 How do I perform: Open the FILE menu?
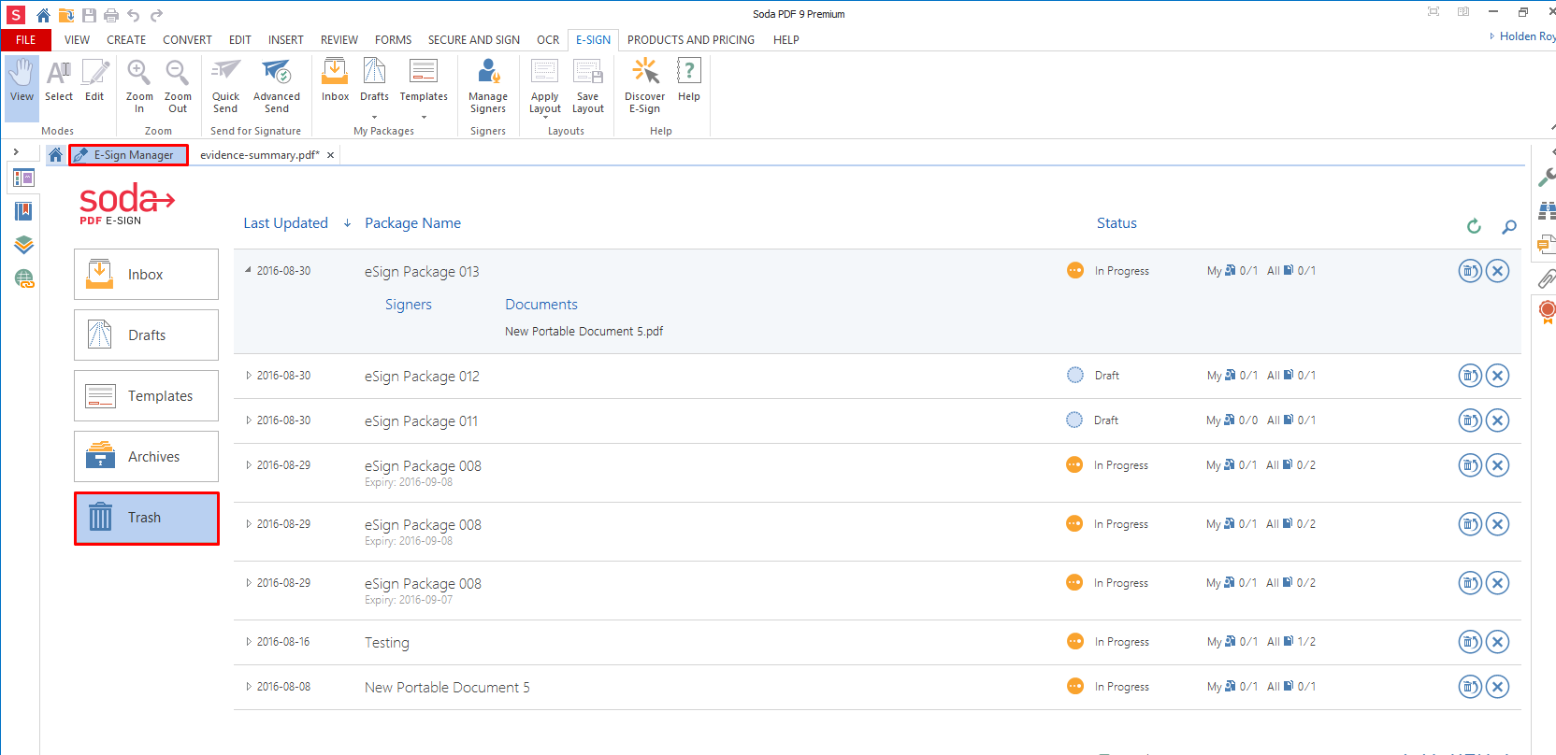click(25, 40)
